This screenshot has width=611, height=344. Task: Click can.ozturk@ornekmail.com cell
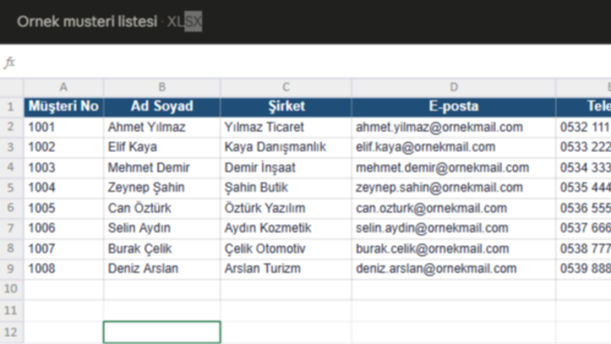(454, 208)
